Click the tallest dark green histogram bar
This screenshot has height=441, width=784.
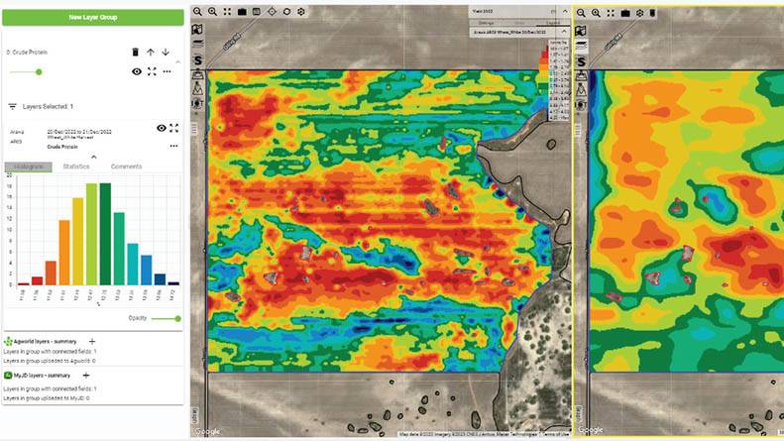pos(105,234)
